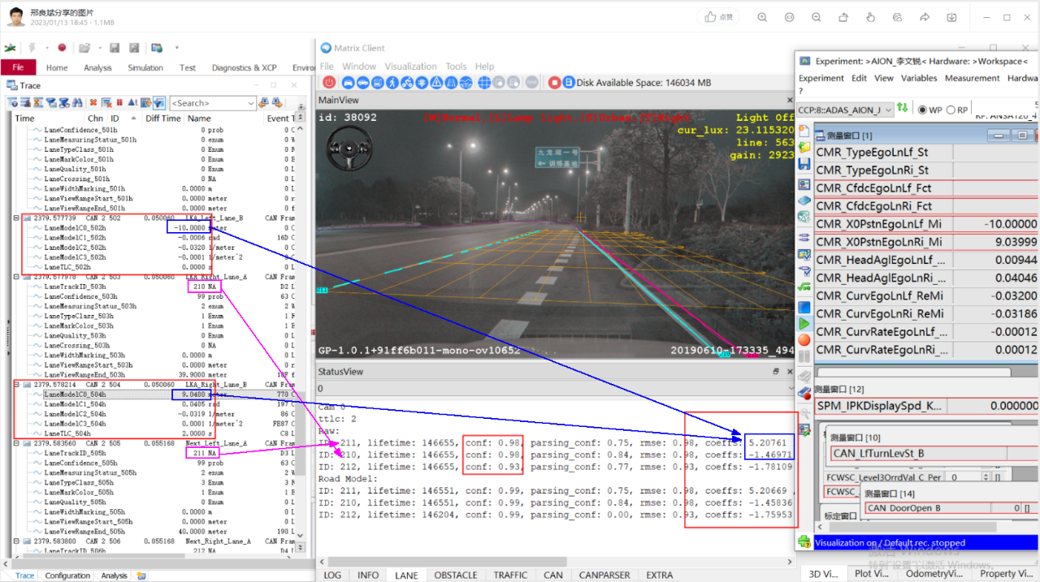1040x582 pixels.
Task: Open the Visualization menu in Matrix Client
Action: 410,67
